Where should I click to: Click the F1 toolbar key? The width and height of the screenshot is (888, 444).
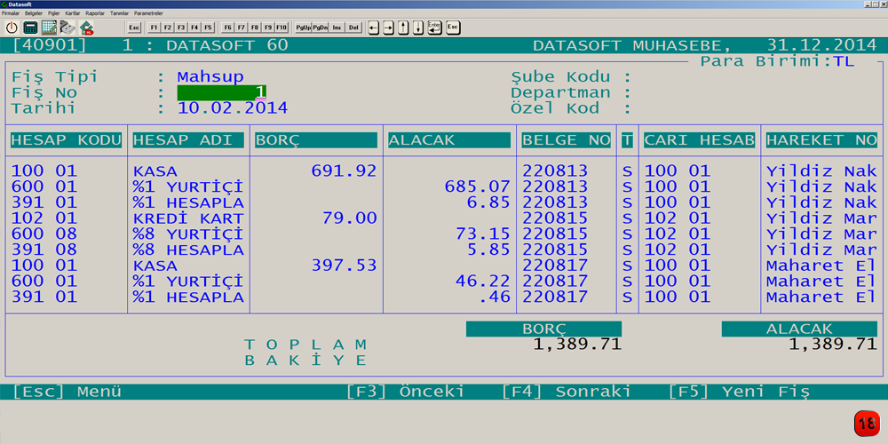[x=154, y=28]
